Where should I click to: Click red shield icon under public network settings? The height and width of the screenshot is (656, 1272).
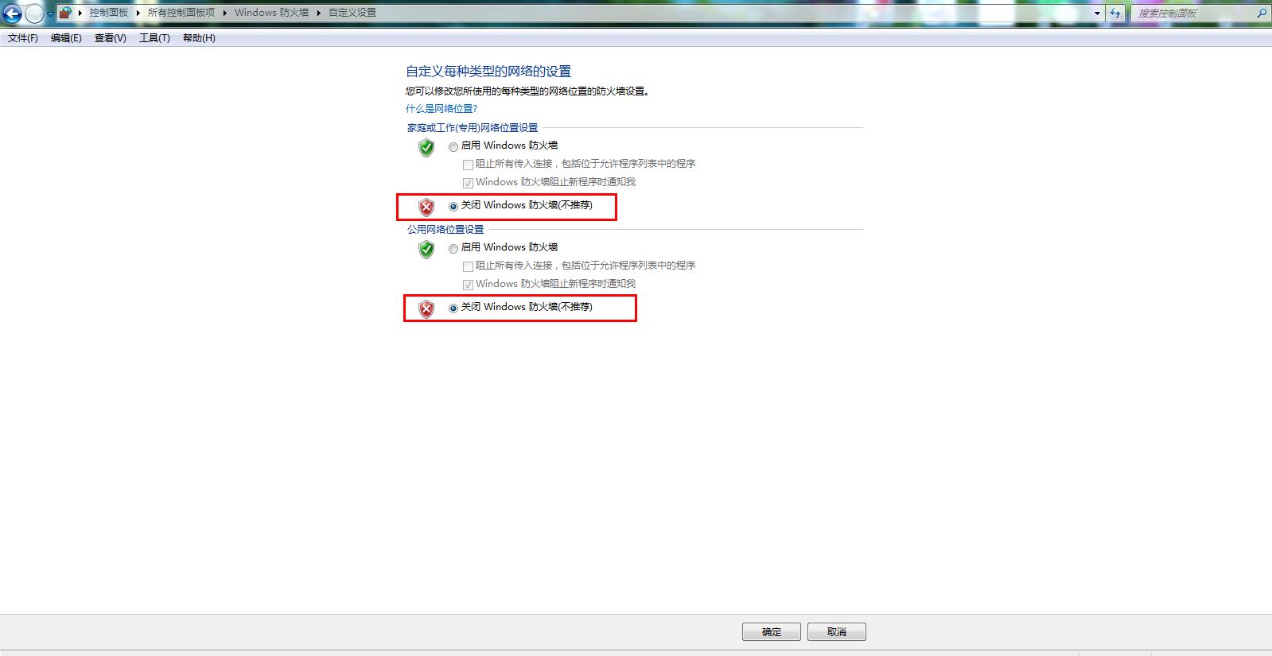tap(426, 309)
